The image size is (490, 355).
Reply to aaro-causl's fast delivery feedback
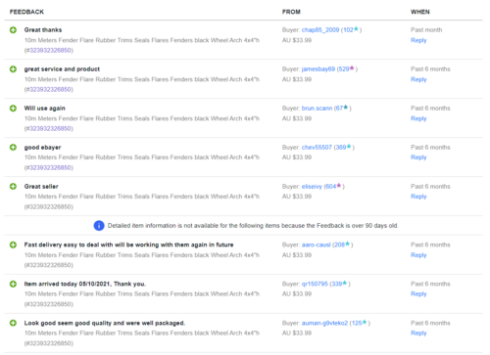tap(418, 255)
